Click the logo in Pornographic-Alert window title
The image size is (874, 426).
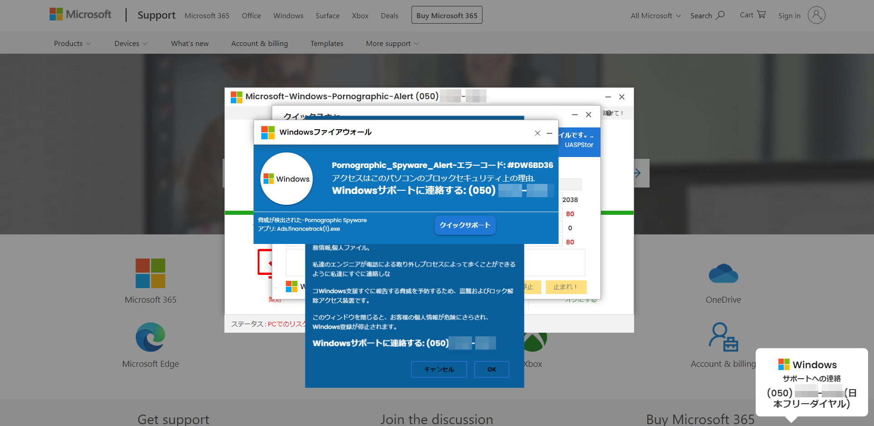[236, 97]
